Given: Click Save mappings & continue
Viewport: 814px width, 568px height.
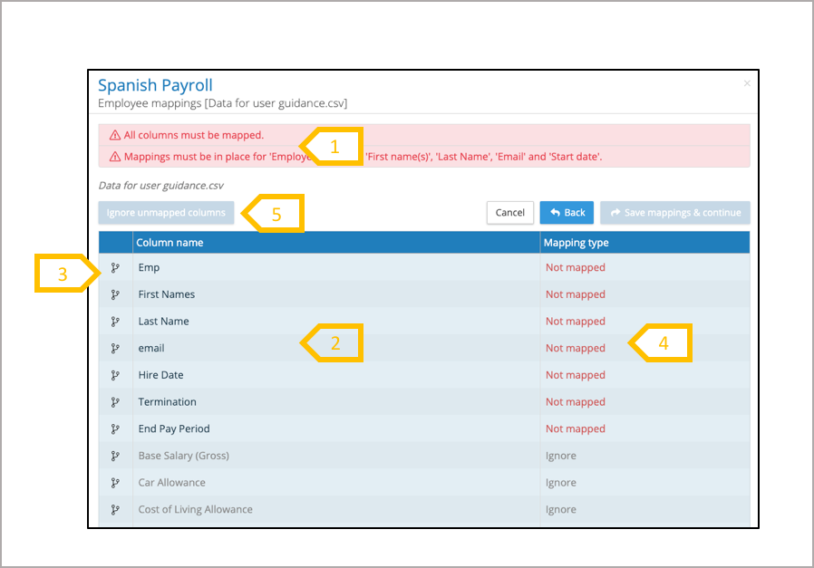Looking at the screenshot, I should coord(674,213).
